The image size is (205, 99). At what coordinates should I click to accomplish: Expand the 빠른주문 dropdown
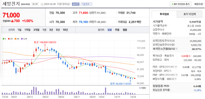pyautogui.click(x=199, y=4)
